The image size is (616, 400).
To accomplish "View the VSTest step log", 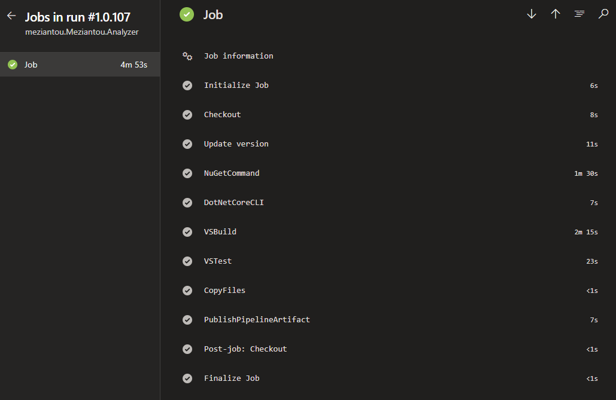I will click(x=218, y=261).
